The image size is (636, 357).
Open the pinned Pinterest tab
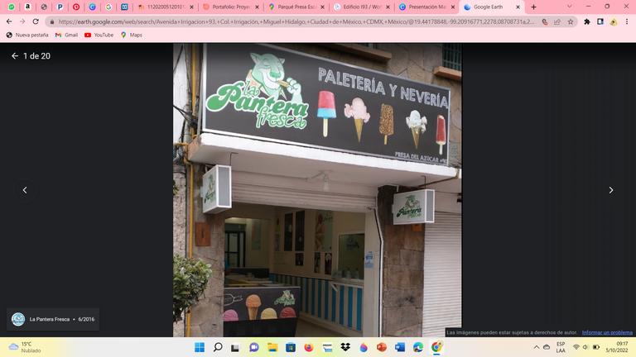(76, 7)
